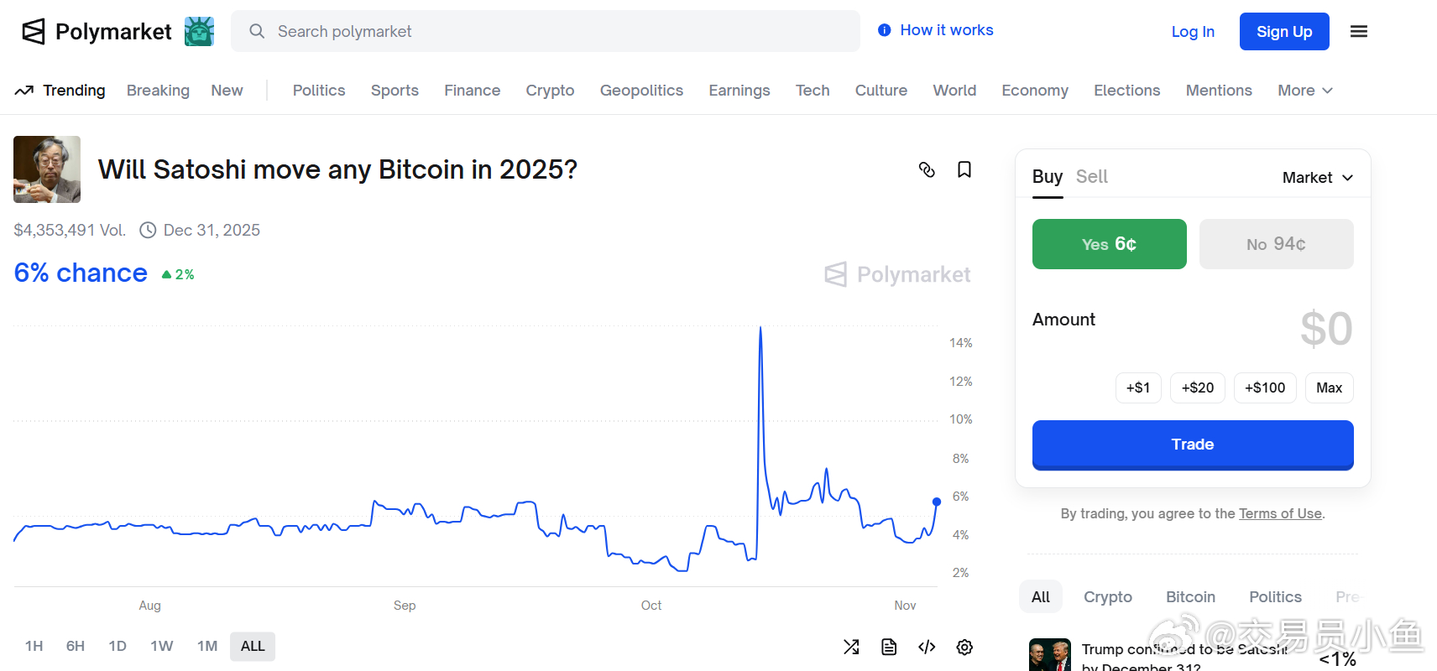Screen dimensions: 1437x671
Task: Expand the More categories menu
Action: 1304,91
